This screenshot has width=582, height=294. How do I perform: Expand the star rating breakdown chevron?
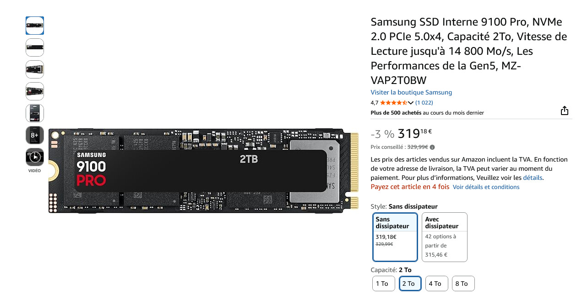pos(411,103)
